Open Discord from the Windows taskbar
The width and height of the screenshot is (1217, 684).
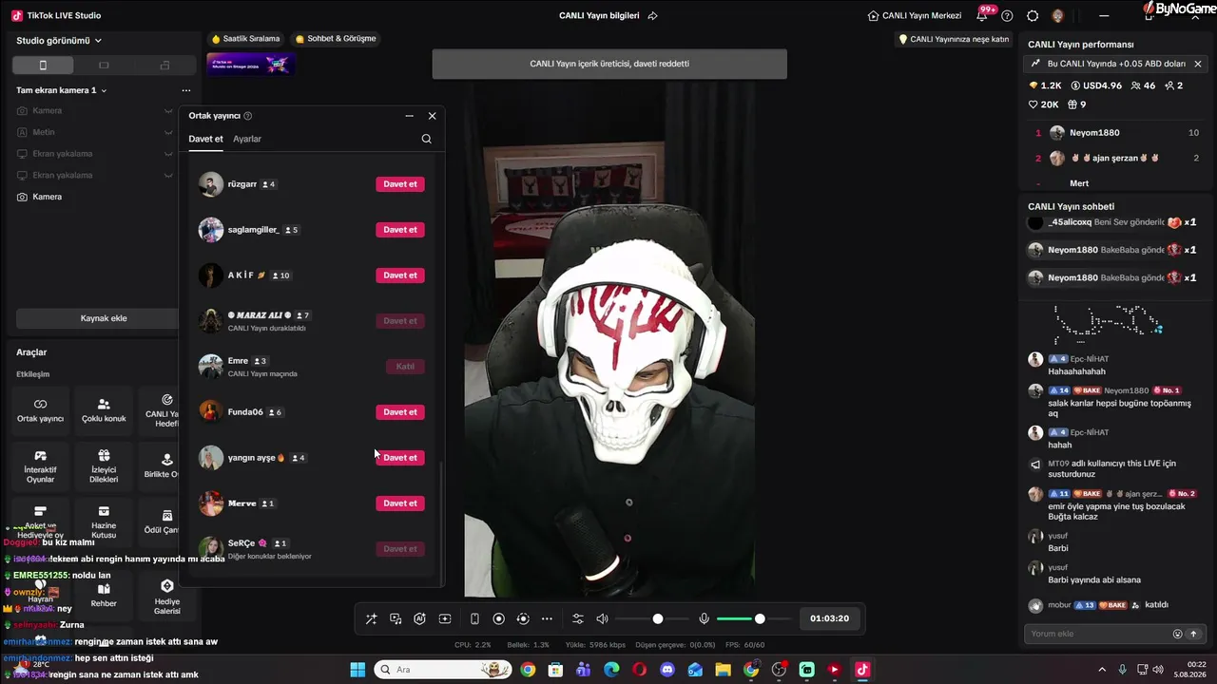[667, 670]
